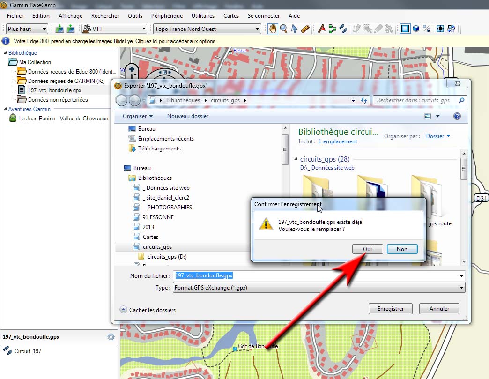The image size is (489, 379).
Task: Click the Enregistrer button
Action: (391, 309)
